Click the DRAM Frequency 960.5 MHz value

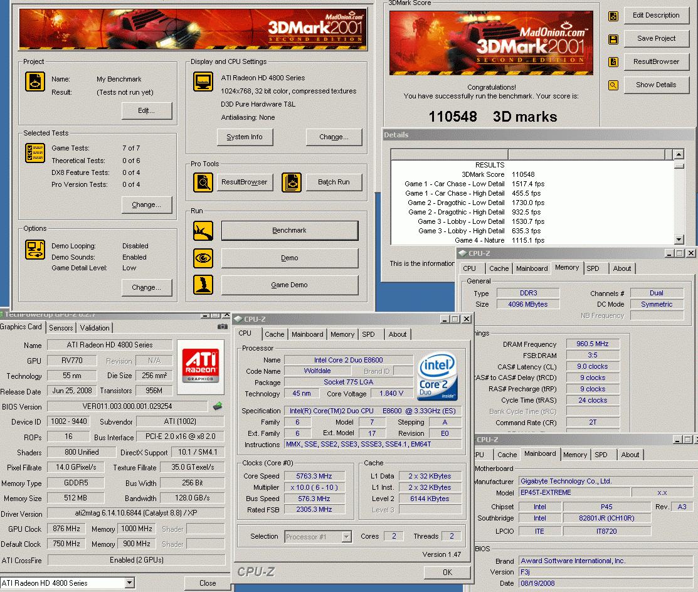[593, 344]
